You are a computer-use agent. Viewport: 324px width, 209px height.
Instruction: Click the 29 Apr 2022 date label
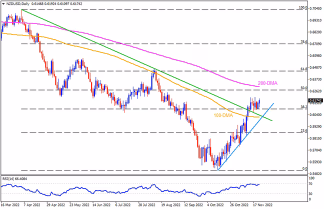[56, 205]
